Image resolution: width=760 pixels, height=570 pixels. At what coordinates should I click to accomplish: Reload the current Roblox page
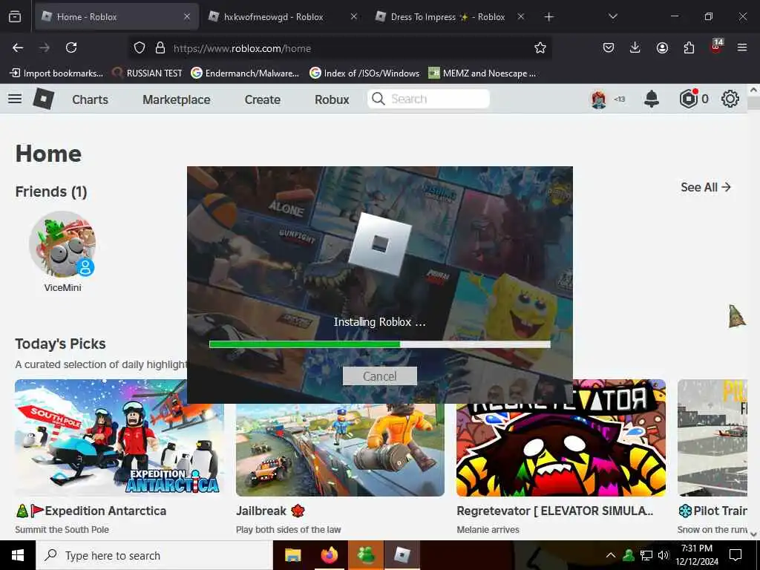[71, 47]
